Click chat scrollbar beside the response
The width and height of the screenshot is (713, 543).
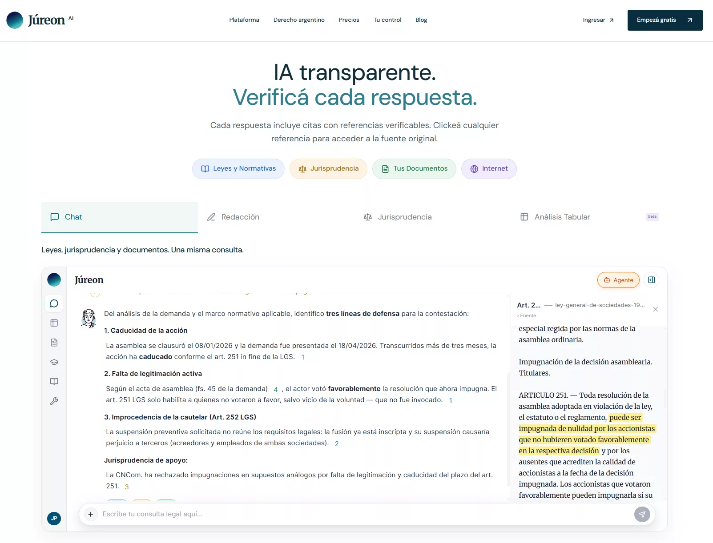[x=508, y=429]
